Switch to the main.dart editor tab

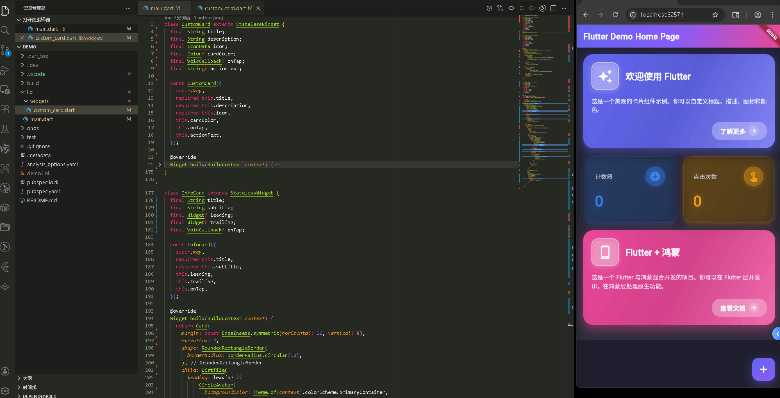click(x=164, y=8)
